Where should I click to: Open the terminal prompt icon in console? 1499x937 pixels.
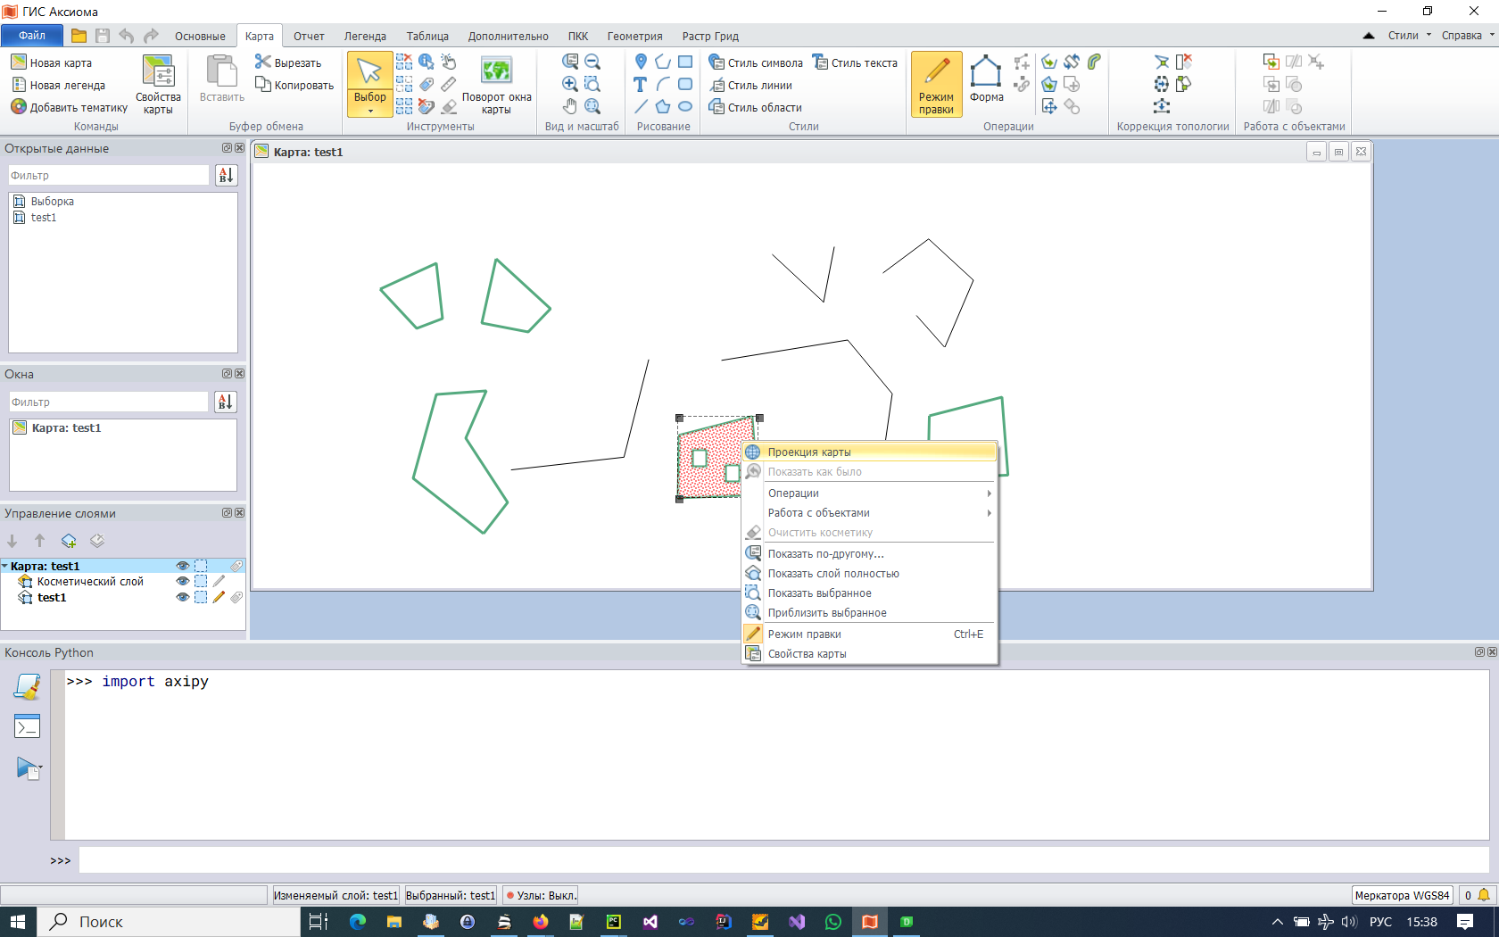[x=28, y=726]
